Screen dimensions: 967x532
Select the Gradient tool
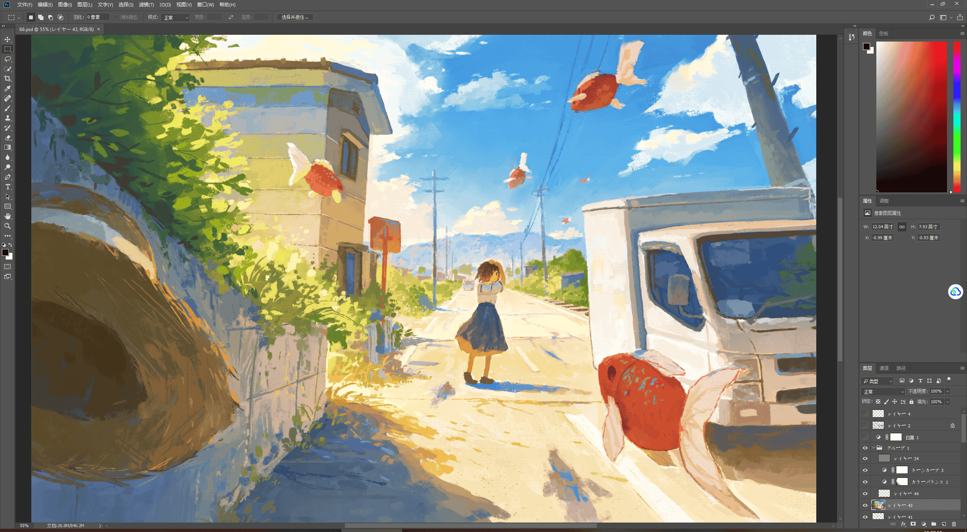point(8,147)
